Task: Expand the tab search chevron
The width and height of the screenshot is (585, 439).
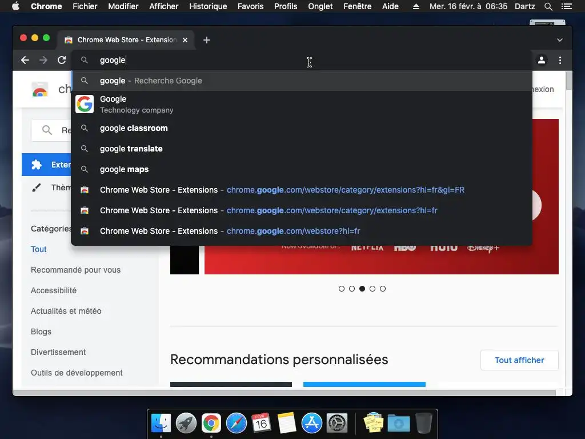Action: coord(560,40)
